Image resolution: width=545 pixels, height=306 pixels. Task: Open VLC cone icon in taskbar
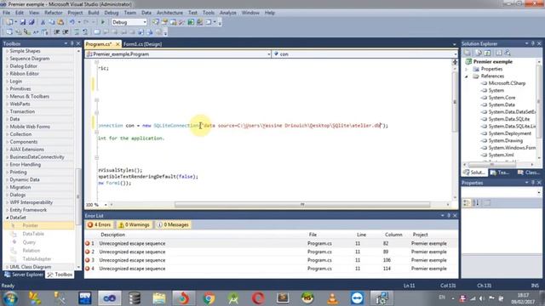(x=332, y=298)
